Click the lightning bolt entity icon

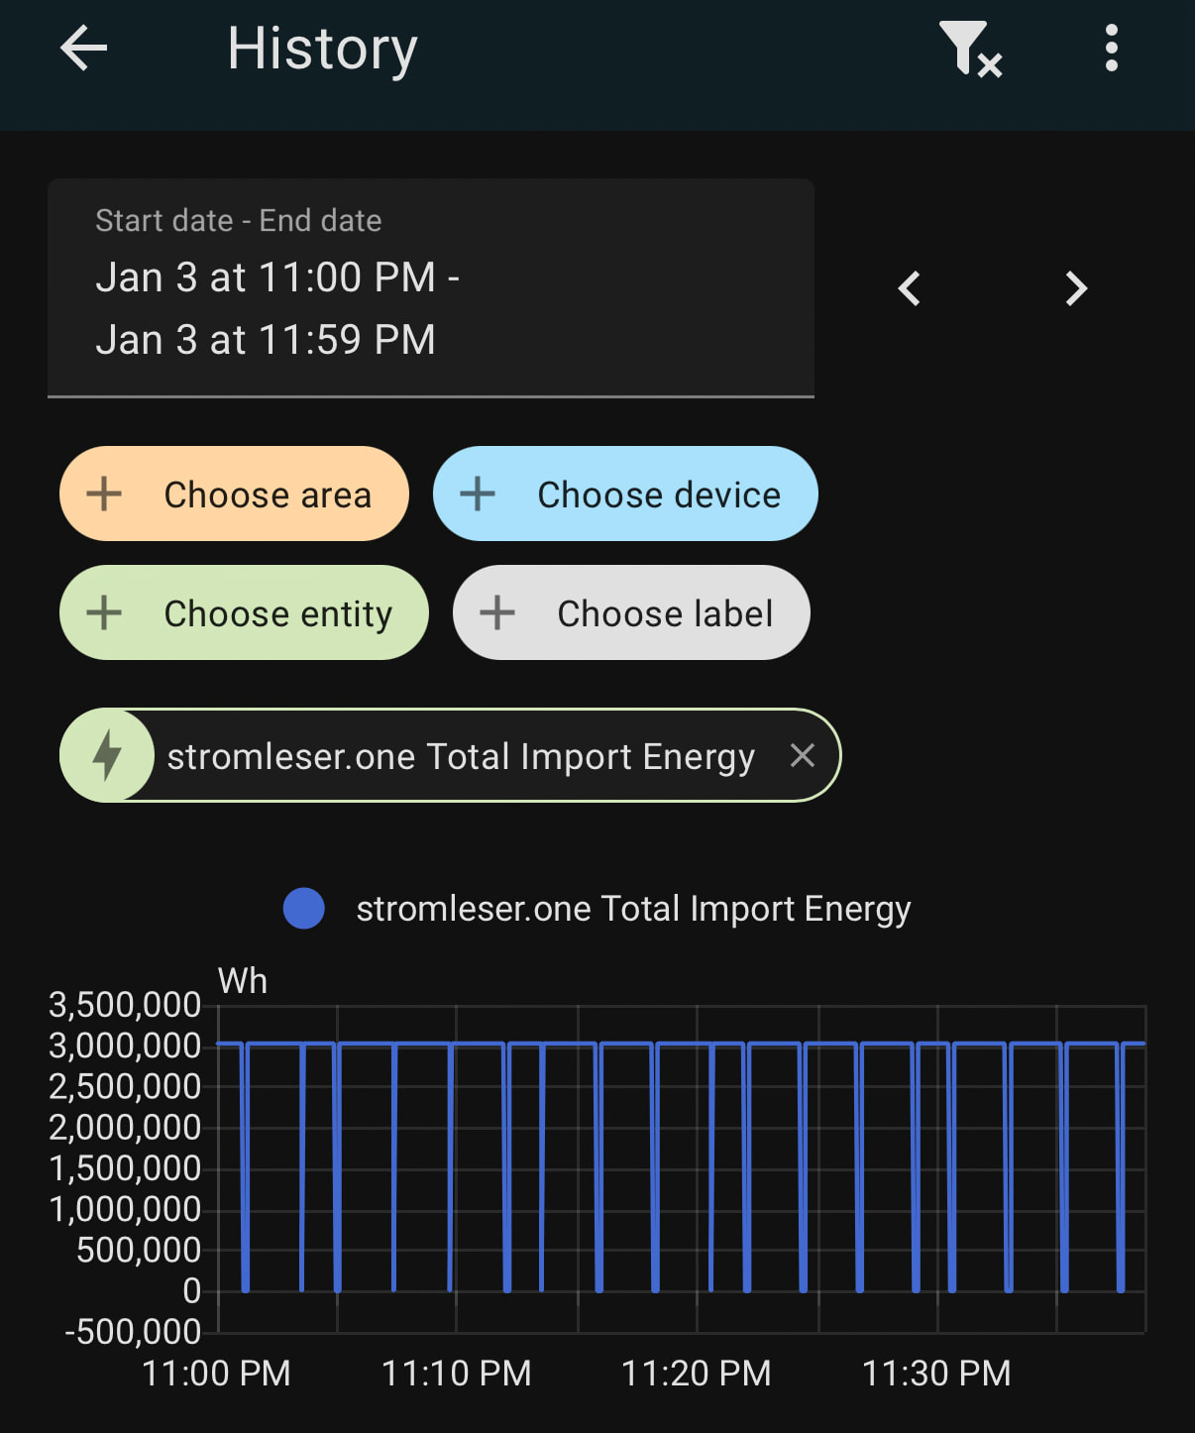pyautogui.click(x=107, y=756)
